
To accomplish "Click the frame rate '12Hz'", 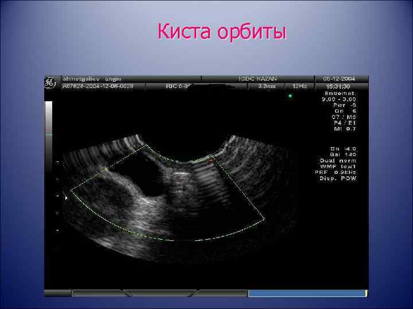I will (299, 86).
